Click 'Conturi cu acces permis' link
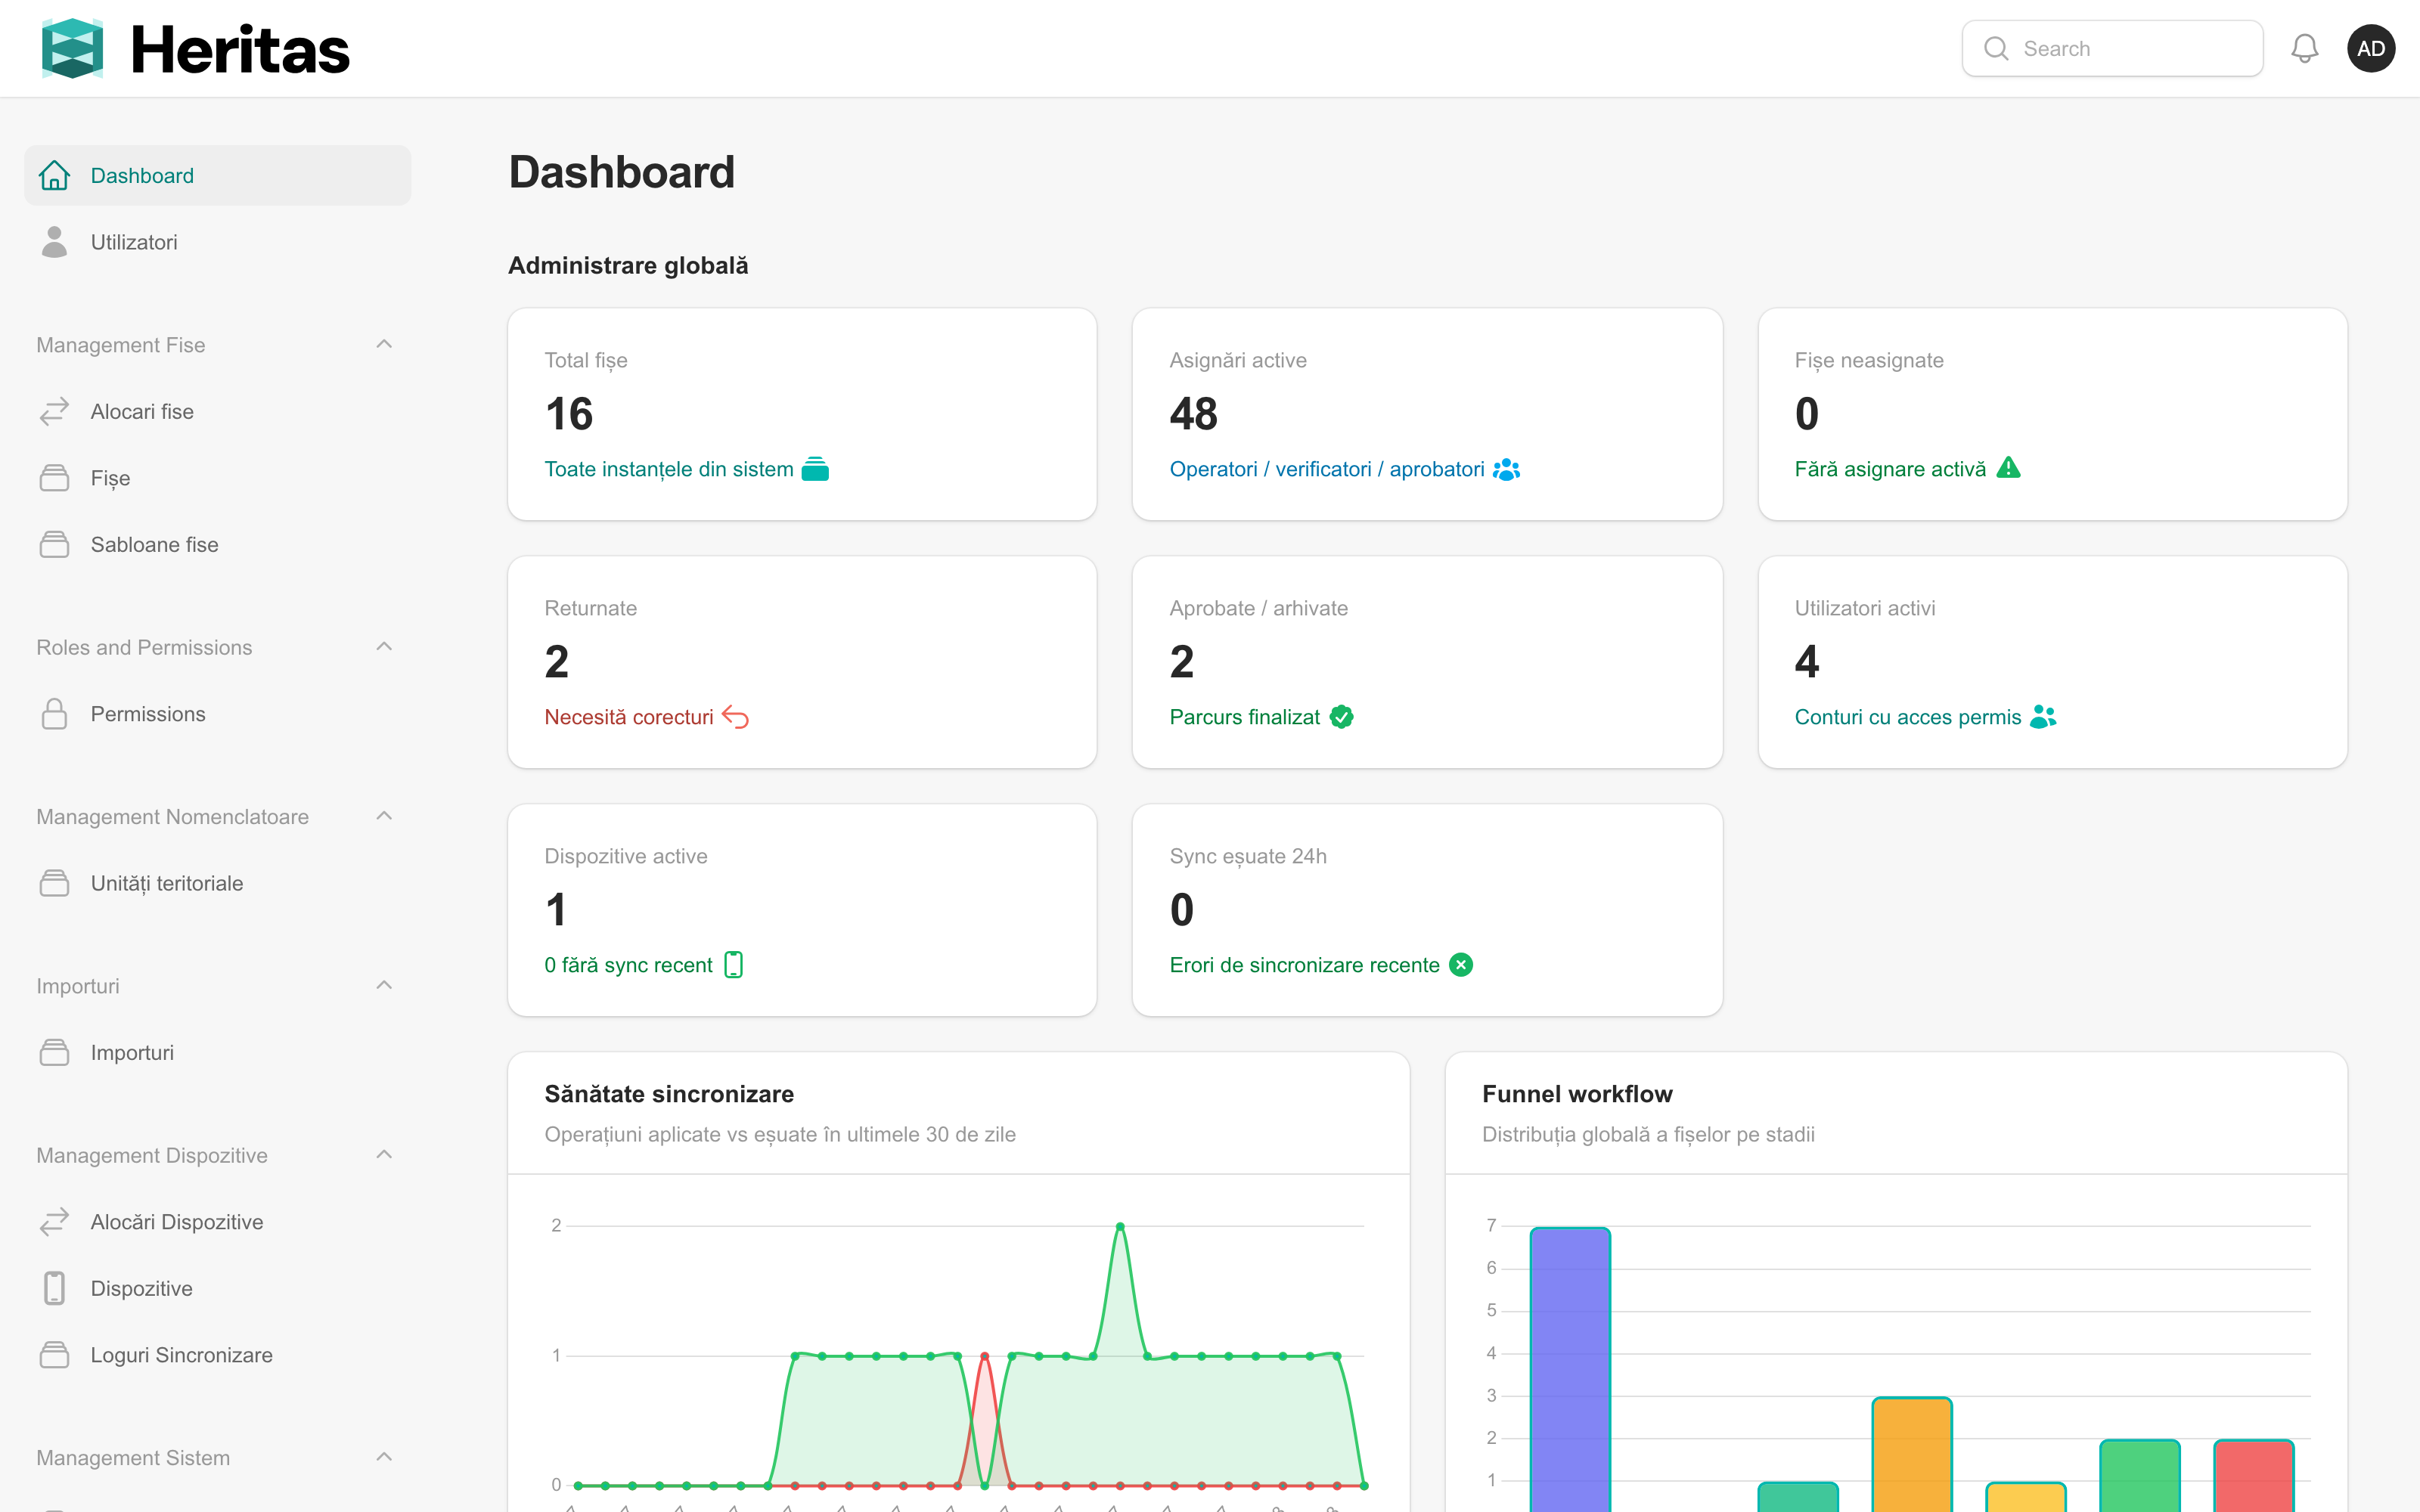The height and width of the screenshot is (1512, 2420). tap(1907, 717)
